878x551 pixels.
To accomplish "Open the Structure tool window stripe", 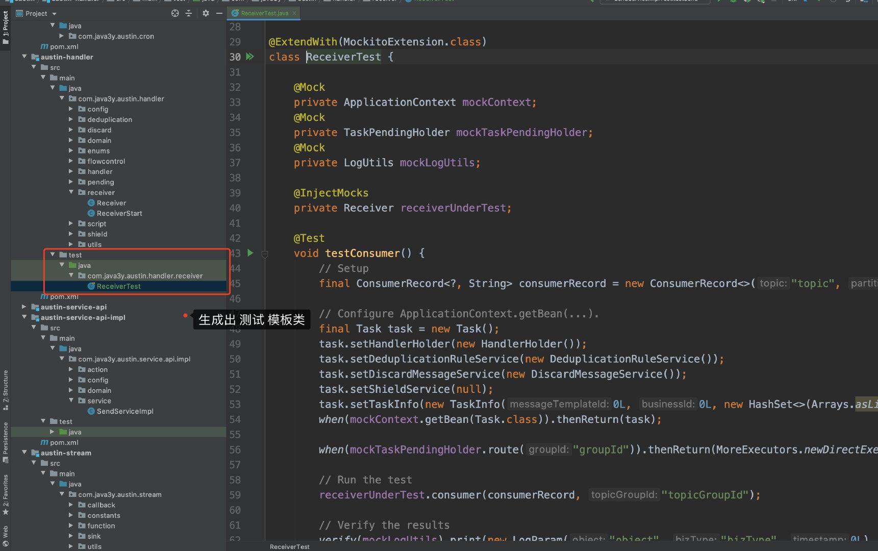I will coord(5,390).
